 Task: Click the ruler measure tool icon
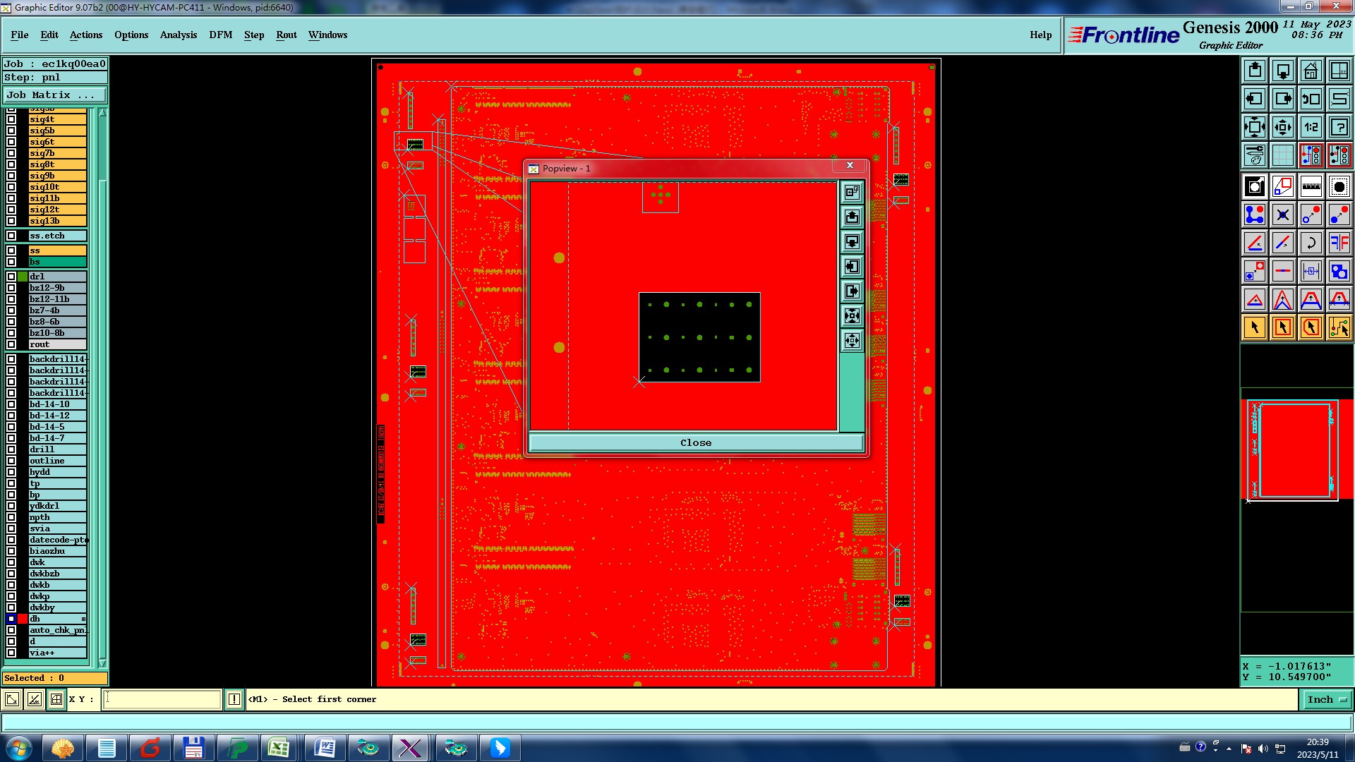click(x=1311, y=186)
